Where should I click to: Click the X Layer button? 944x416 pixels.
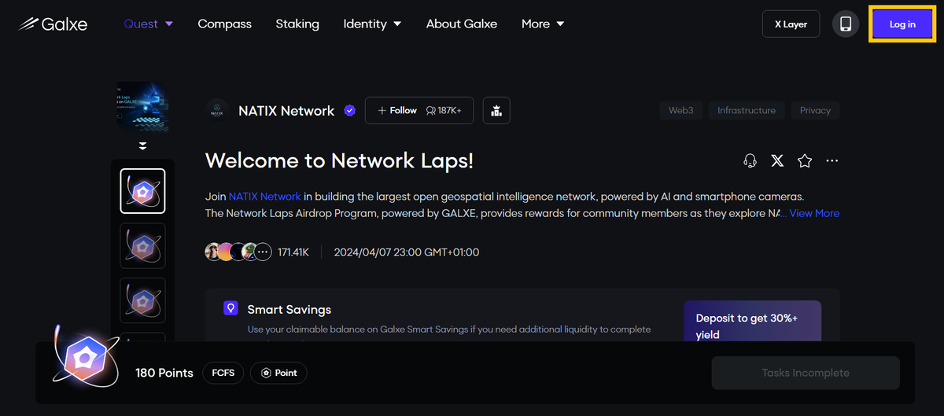pyautogui.click(x=791, y=24)
